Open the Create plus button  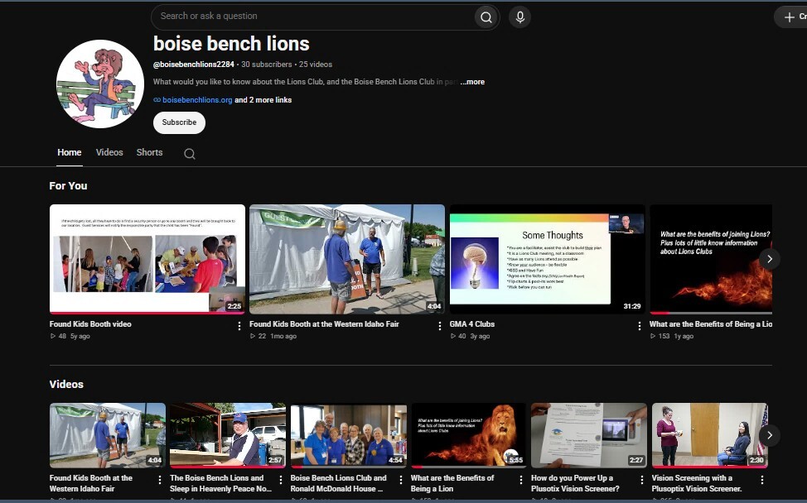pos(793,17)
